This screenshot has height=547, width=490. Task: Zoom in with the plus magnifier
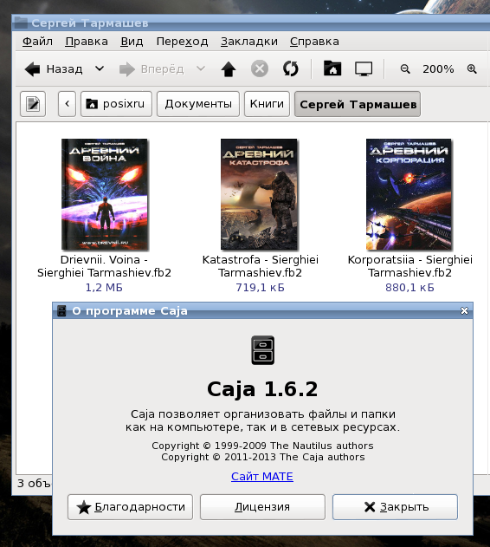click(x=472, y=68)
